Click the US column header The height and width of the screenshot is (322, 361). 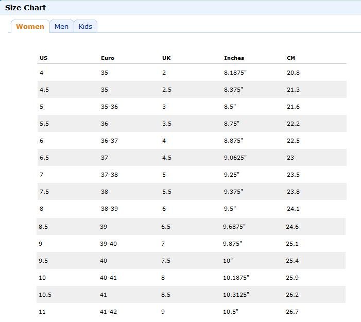pos(43,58)
